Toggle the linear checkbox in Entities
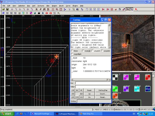155x116 pixels. [x=72, y=51]
